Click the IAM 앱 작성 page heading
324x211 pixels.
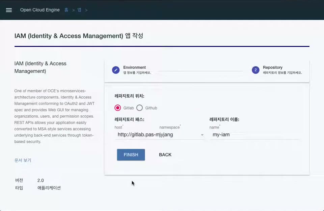pos(79,36)
